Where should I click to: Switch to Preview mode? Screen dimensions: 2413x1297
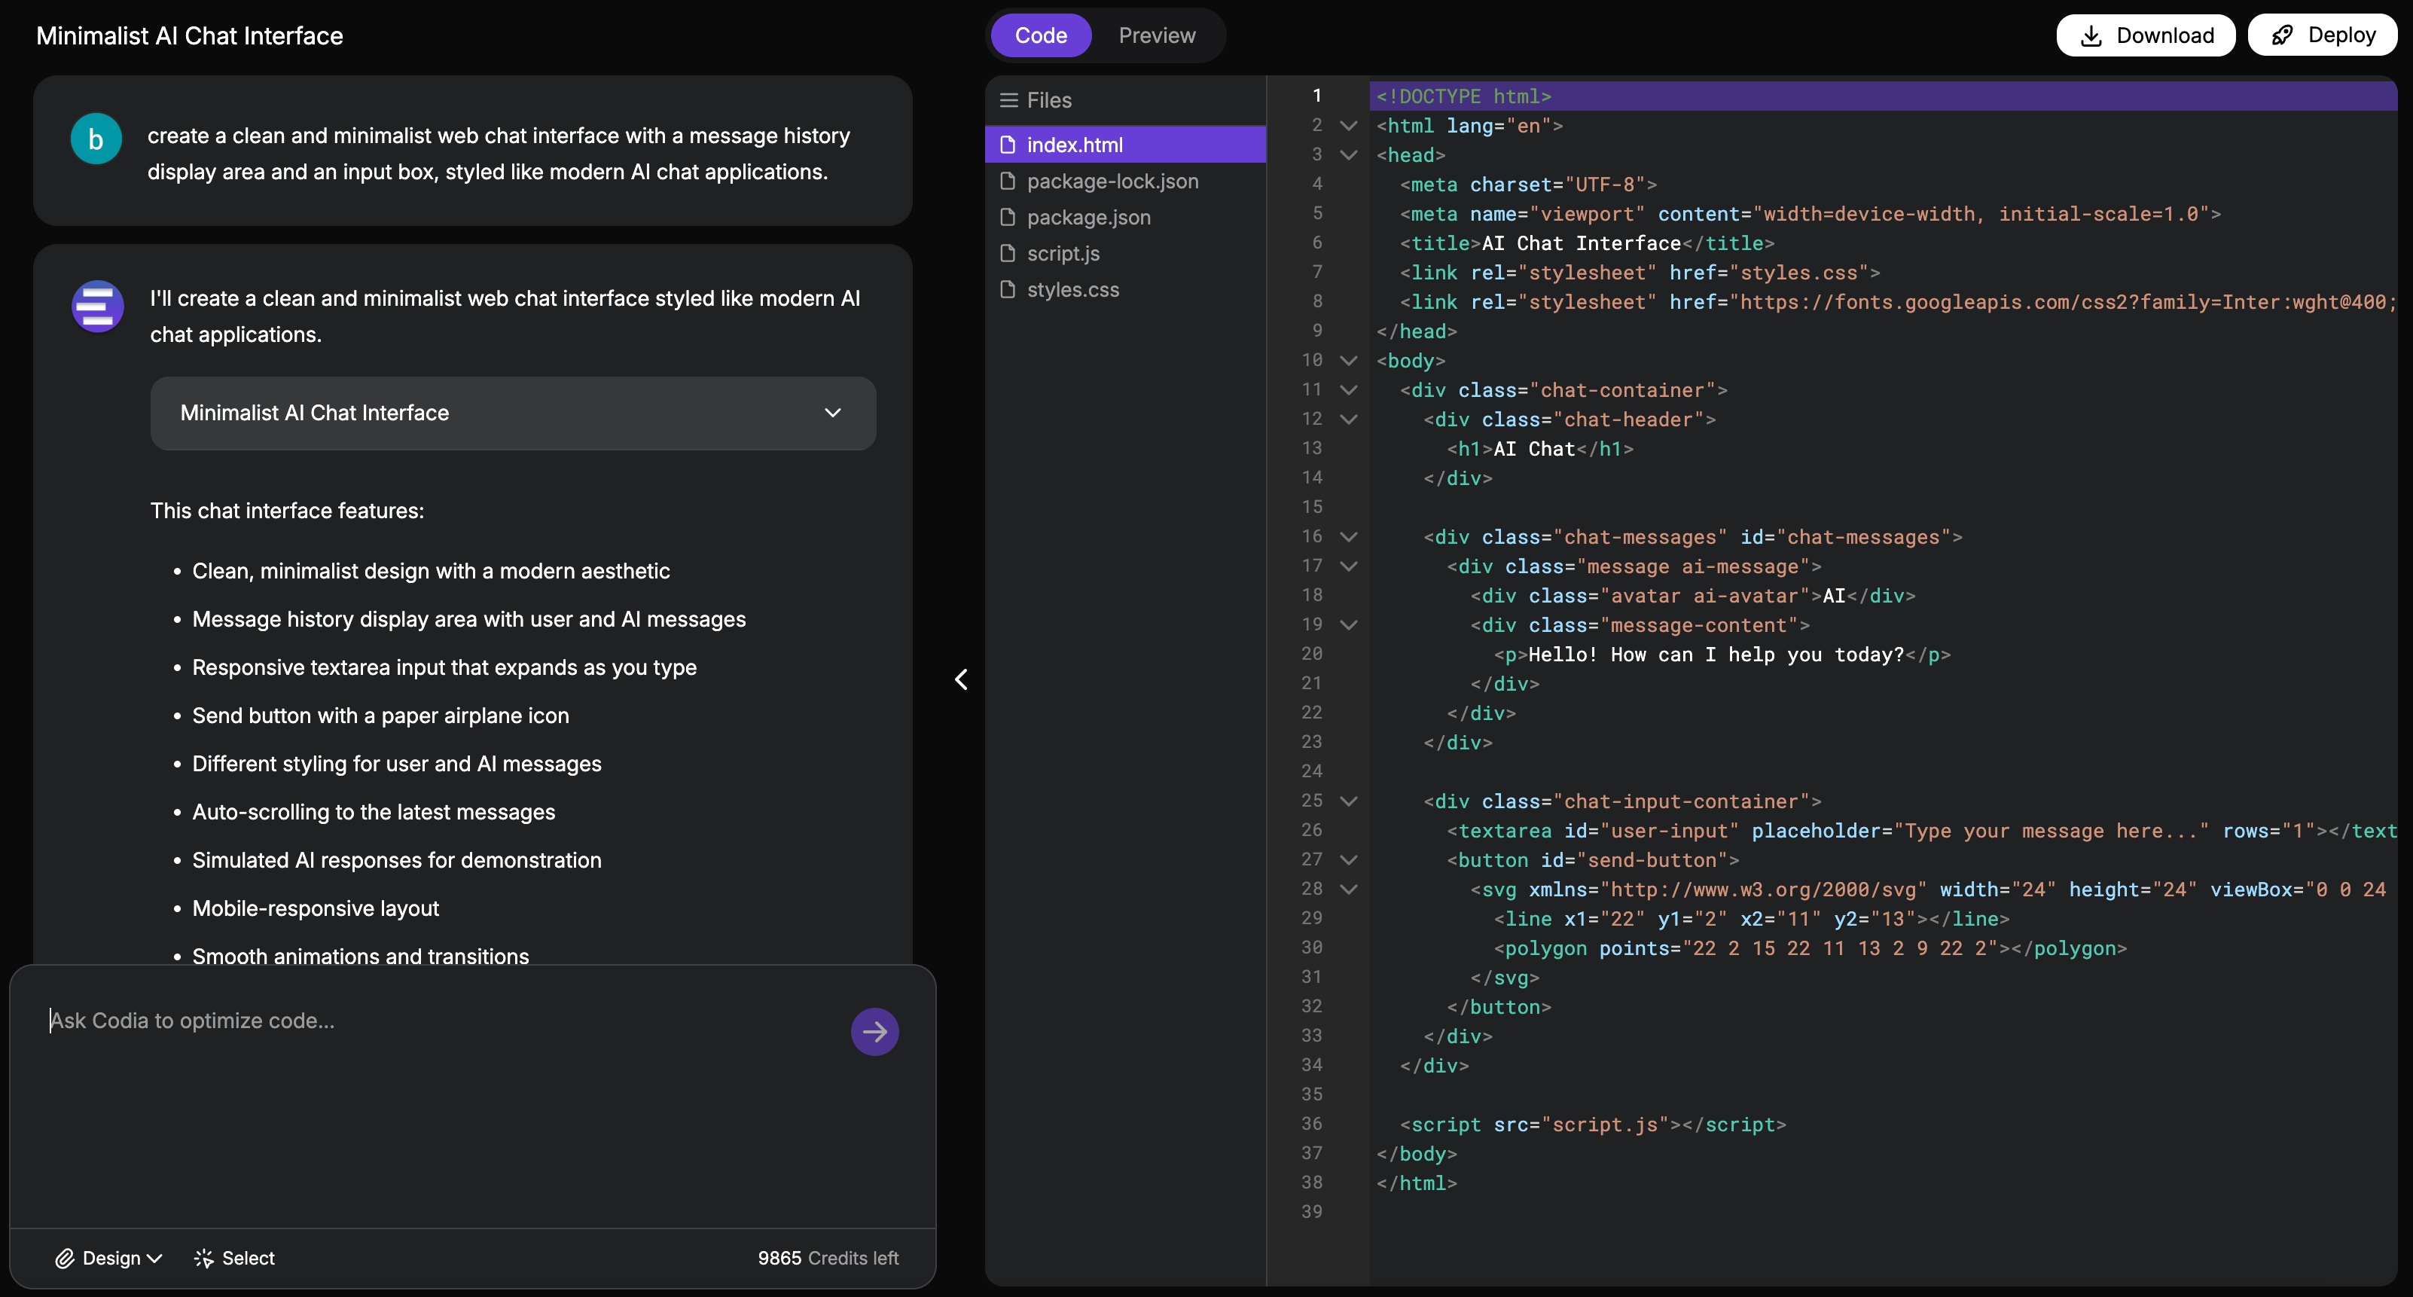click(1156, 35)
